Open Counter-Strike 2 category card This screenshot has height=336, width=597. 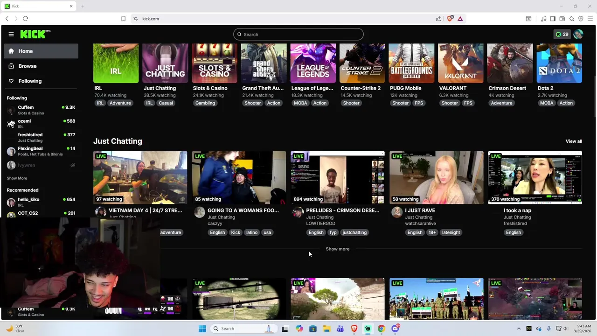(362, 63)
